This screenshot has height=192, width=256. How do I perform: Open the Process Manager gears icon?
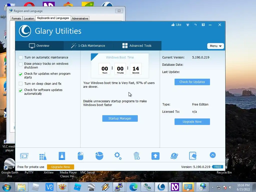coord(118,156)
